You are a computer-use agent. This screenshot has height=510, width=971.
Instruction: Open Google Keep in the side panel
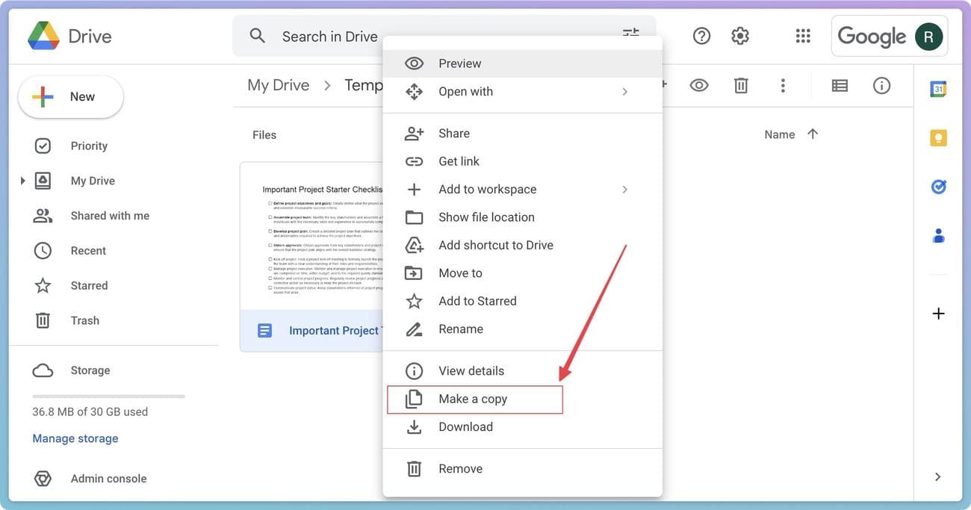click(938, 138)
